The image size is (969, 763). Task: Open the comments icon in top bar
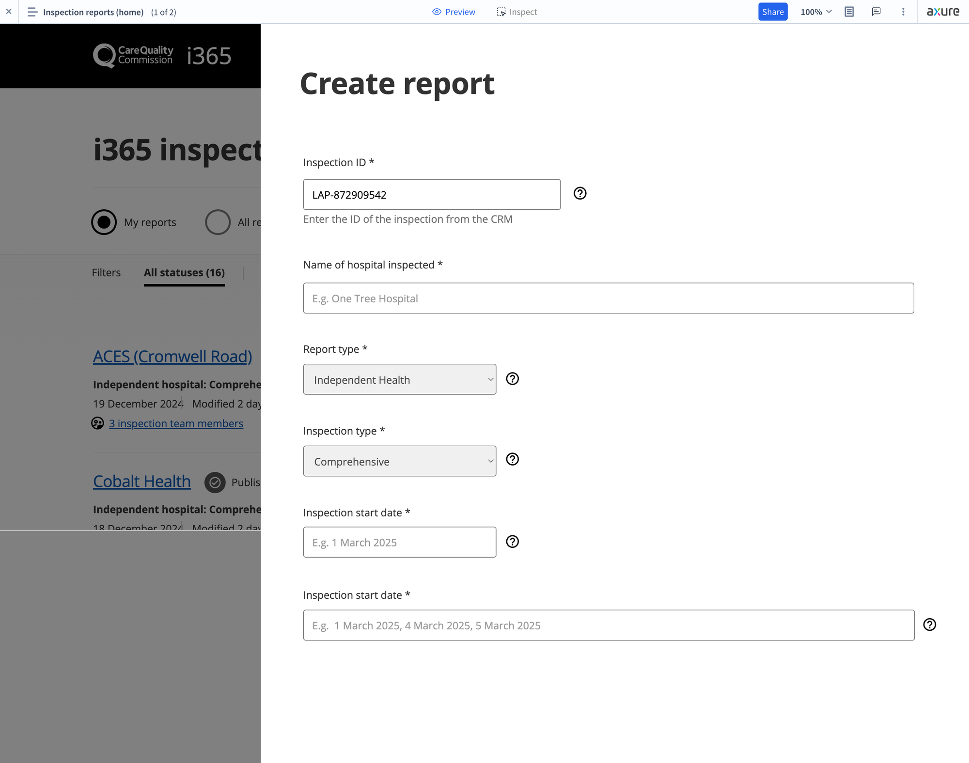876,12
